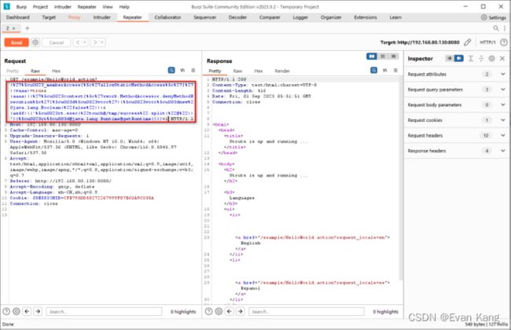The width and height of the screenshot is (511, 330).
Task: Switch to the Collaborator tab
Action: [167, 17]
